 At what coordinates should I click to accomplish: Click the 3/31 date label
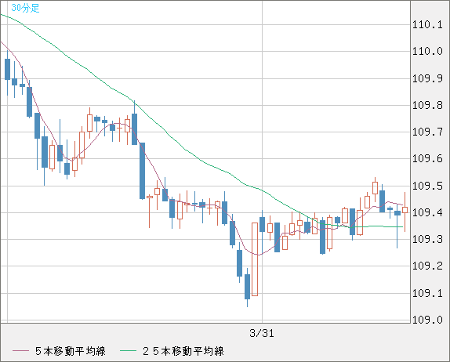pyautogui.click(x=262, y=333)
